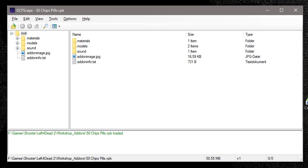The width and height of the screenshot is (308, 168).
Task: Select the addoninfo.txt name in file list
Action: click(87, 62)
